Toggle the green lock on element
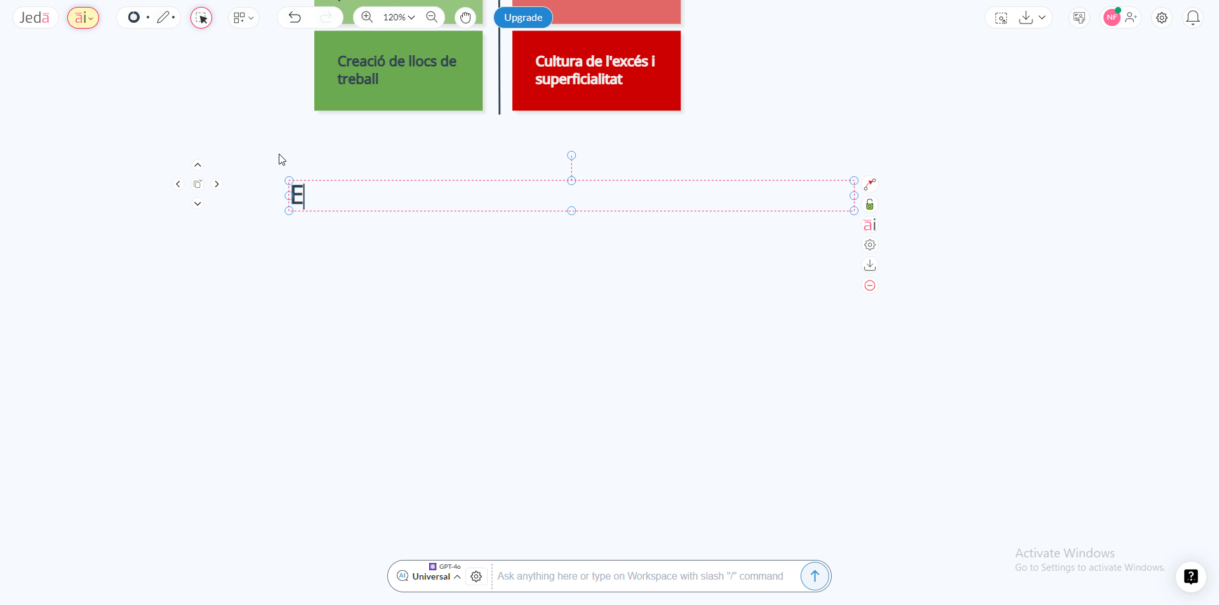Viewport: 1219px width, 605px height. click(x=870, y=204)
